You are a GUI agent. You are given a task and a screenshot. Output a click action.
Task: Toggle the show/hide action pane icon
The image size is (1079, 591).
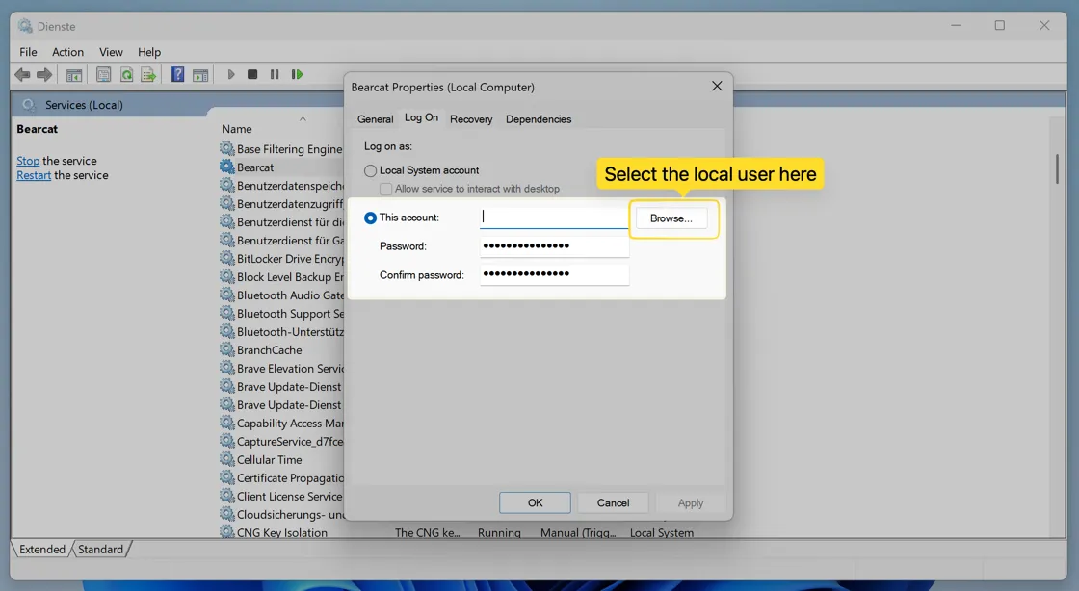(200, 74)
